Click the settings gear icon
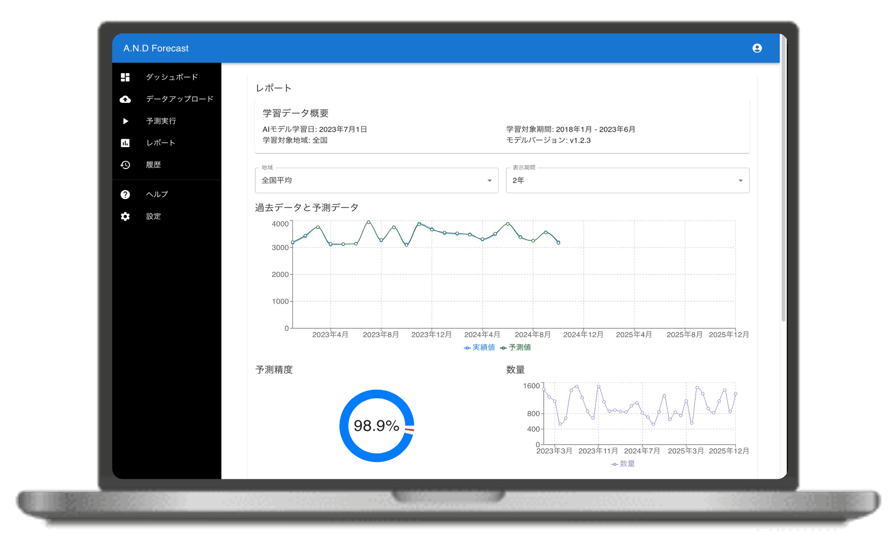Screen dimensions: 896x551 click(125, 216)
